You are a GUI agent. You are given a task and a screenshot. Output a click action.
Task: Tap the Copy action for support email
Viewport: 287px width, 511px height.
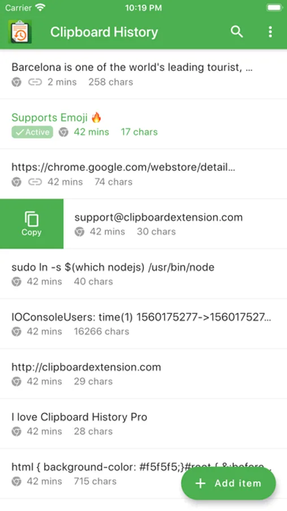pos(32,224)
